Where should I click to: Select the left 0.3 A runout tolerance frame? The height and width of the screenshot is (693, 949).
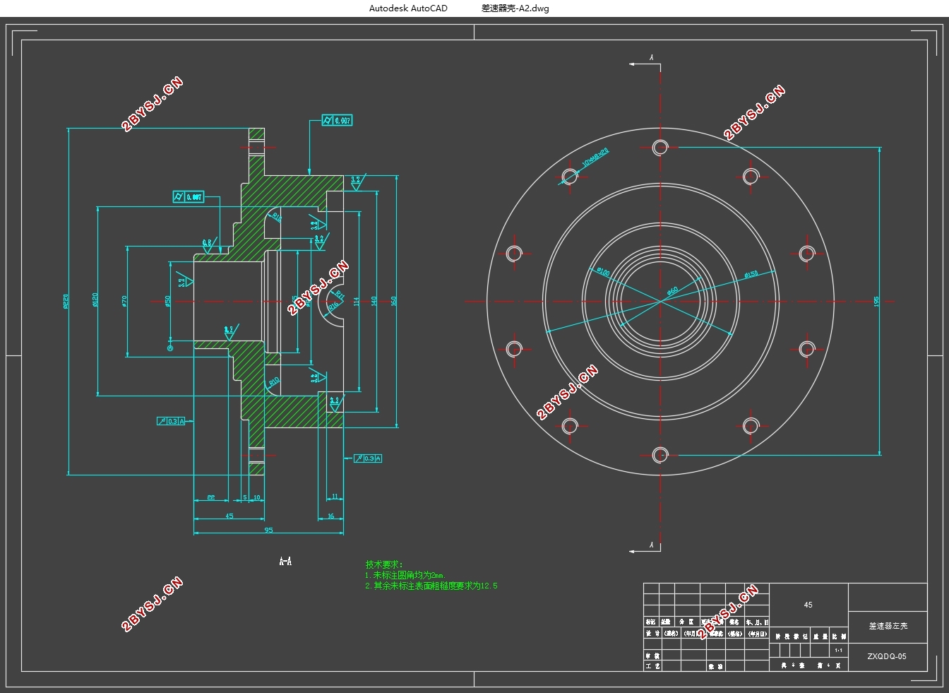click(172, 421)
